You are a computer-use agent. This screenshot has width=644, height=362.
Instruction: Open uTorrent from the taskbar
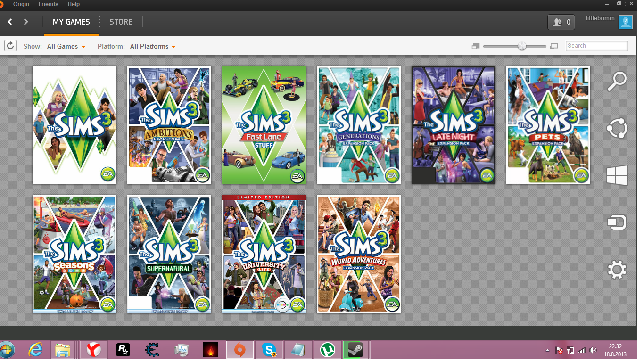pos(327,350)
